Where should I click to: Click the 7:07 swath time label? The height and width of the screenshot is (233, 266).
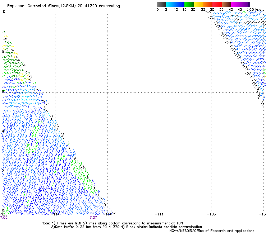pos(93,218)
